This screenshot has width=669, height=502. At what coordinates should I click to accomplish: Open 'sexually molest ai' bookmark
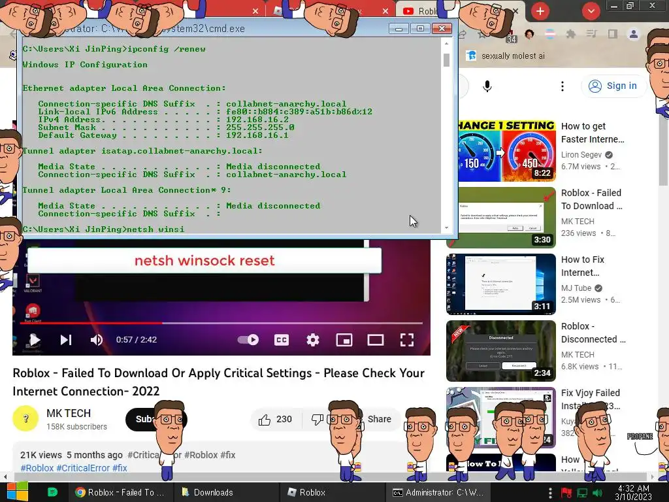pos(506,56)
